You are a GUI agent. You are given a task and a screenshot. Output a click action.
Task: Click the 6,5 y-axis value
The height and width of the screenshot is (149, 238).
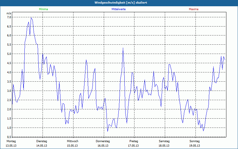9,27
